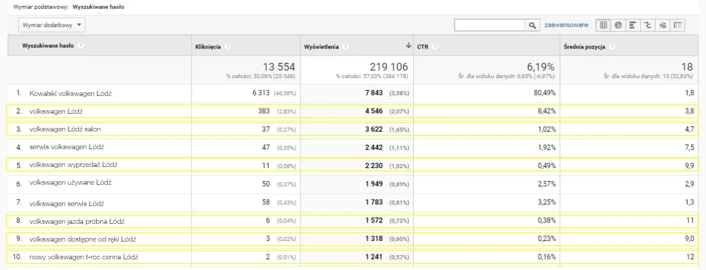Switch to pie chart percentage view
The image size is (706, 270).
click(x=618, y=25)
